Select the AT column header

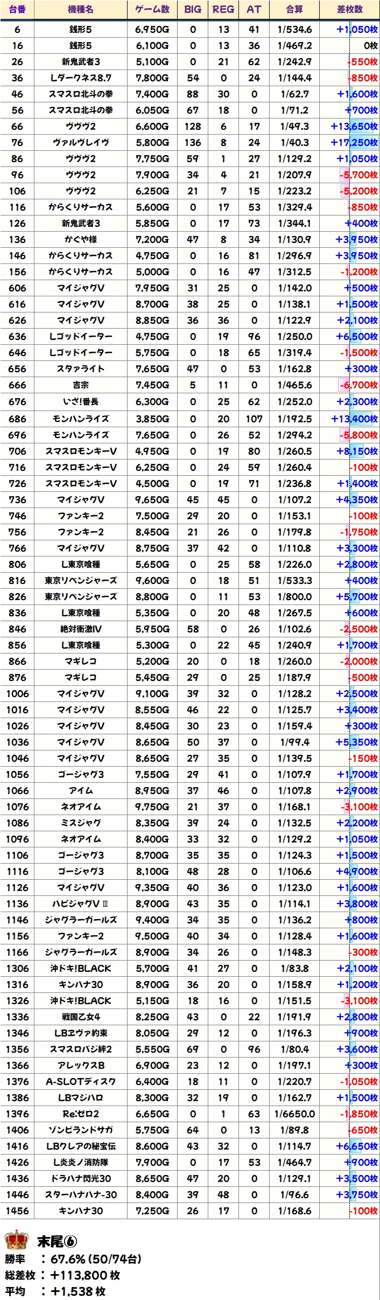point(254,9)
